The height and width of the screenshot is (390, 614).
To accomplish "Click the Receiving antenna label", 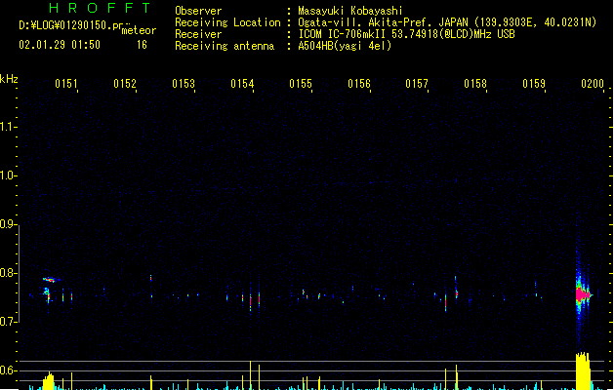I will 225,46.
